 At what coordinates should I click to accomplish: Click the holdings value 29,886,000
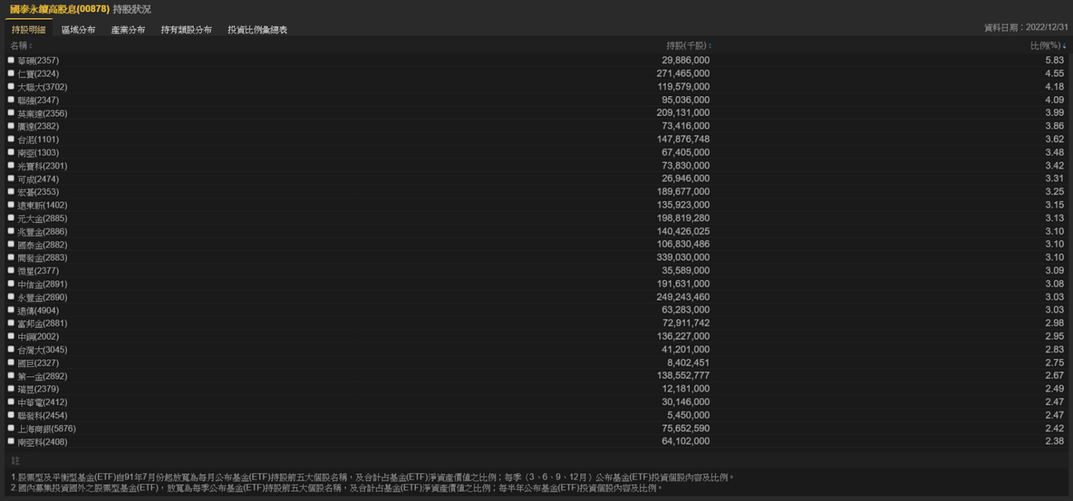click(685, 60)
